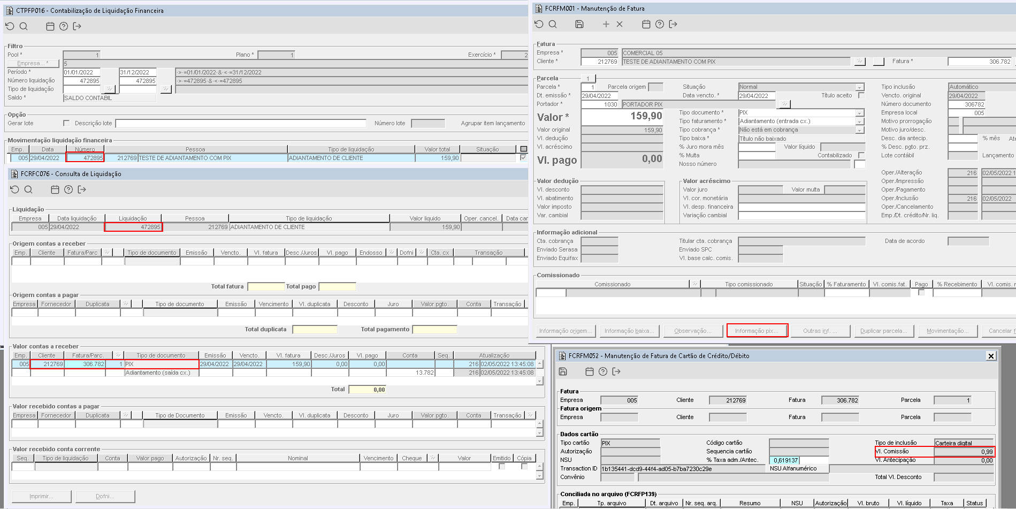This screenshot has height=509, width=1016.
Task: Click refresh icon in CTPFP016 Contabilização toolbar
Action: [x=10, y=26]
